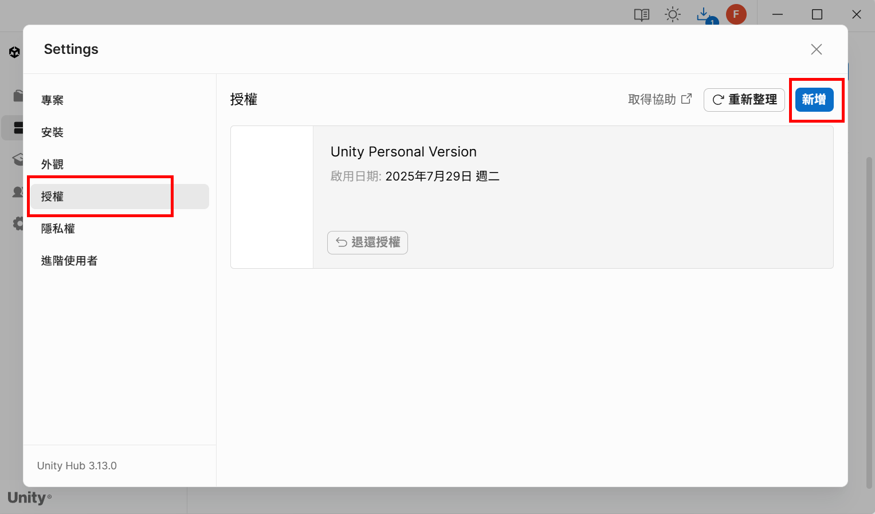The height and width of the screenshot is (514, 875).
Task: Open the downloads icon in title bar
Action: pyautogui.click(x=705, y=15)
